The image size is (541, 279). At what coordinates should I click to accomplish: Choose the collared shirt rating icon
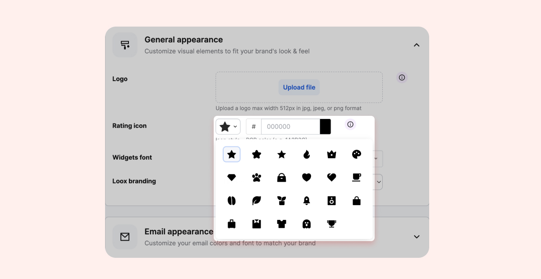257,224
